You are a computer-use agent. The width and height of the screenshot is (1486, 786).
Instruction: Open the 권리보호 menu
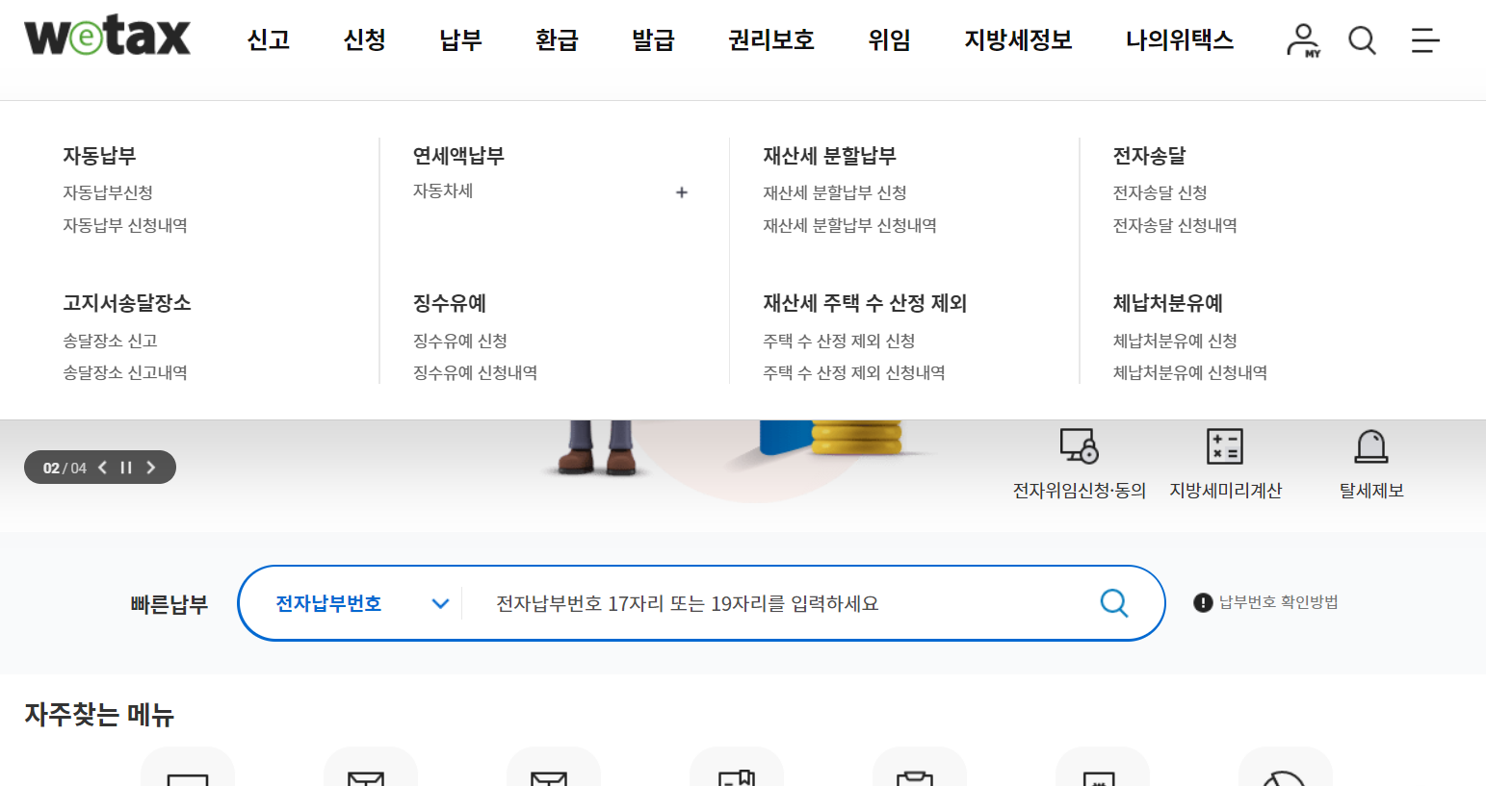(x=771, y=39)
